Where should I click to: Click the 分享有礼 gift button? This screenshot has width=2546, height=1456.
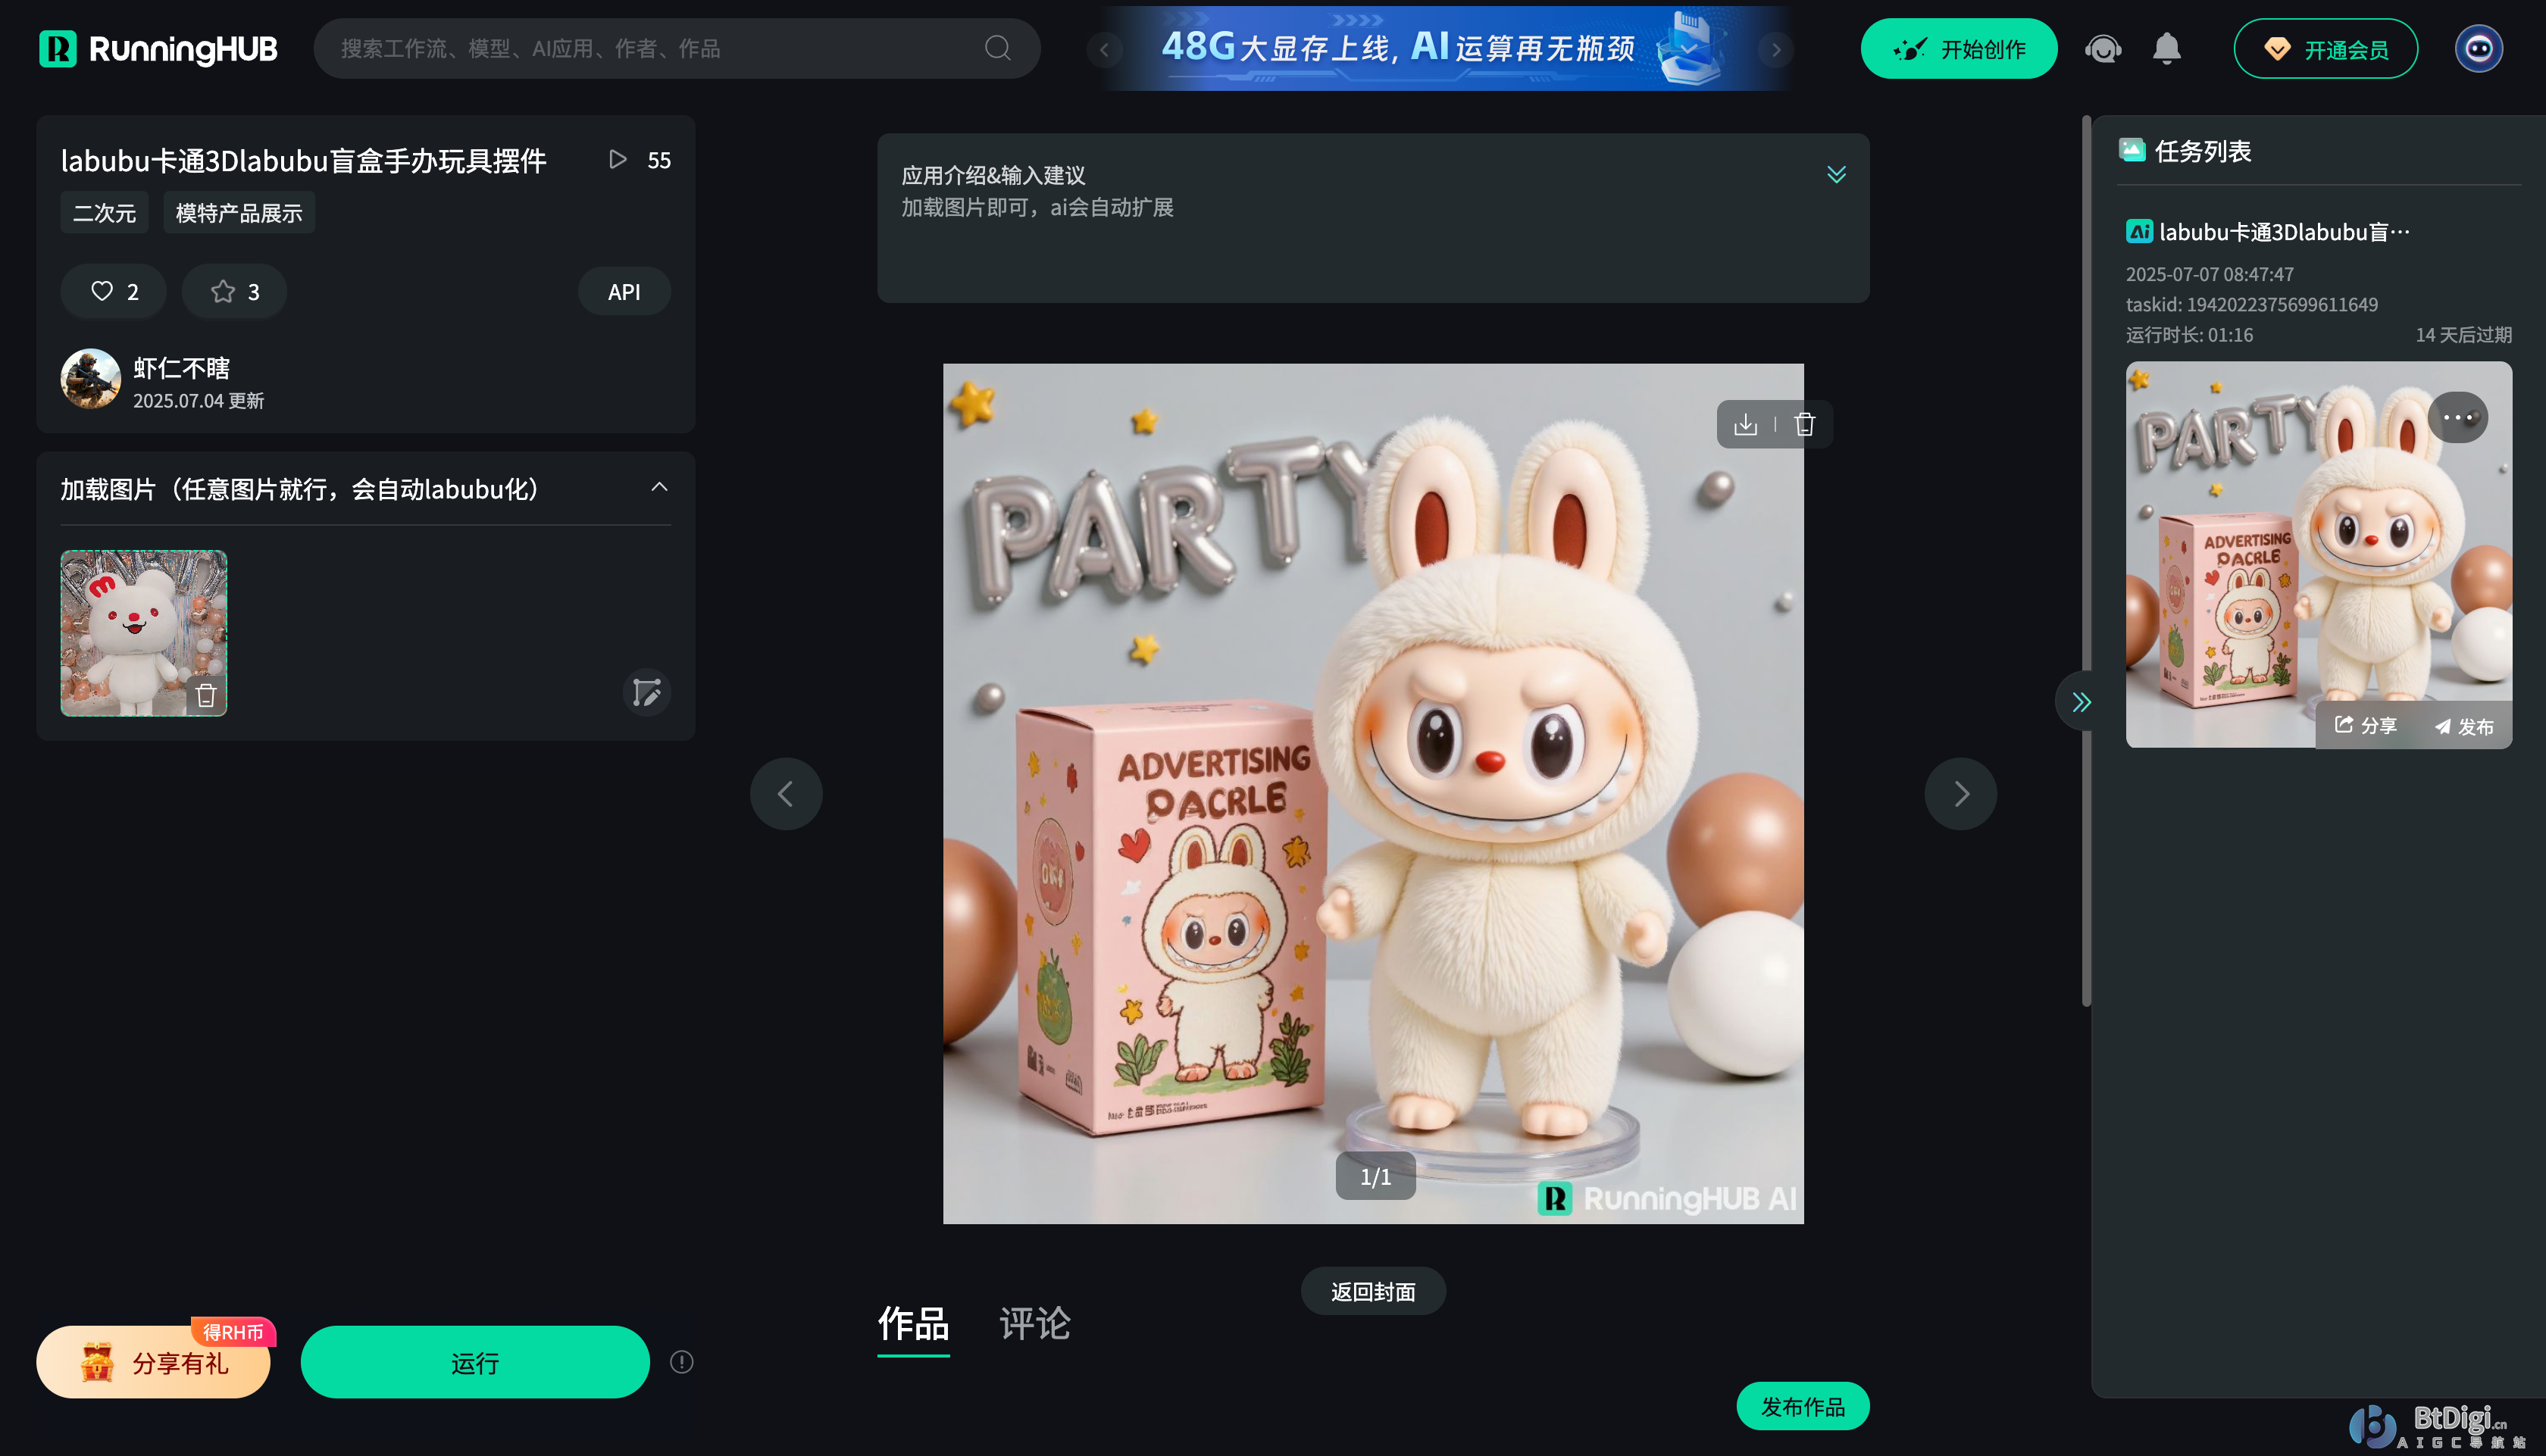click(x=153, y=1362)
